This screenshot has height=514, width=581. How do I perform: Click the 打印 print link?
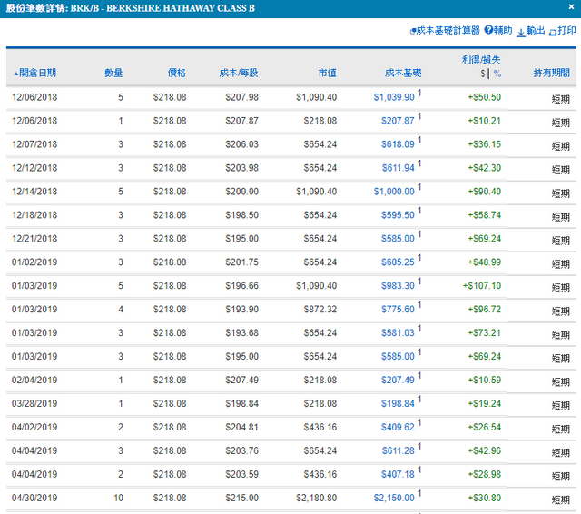tap(563, 30)
